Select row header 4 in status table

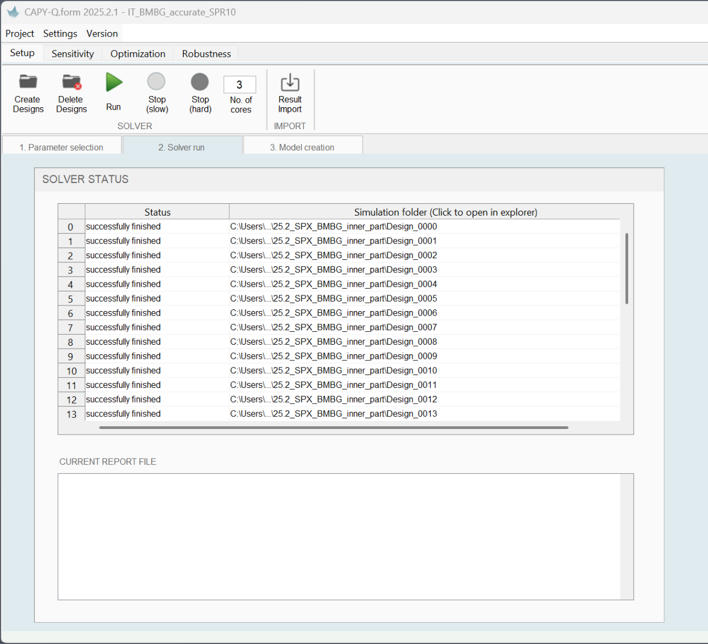(x=71, y=284)
